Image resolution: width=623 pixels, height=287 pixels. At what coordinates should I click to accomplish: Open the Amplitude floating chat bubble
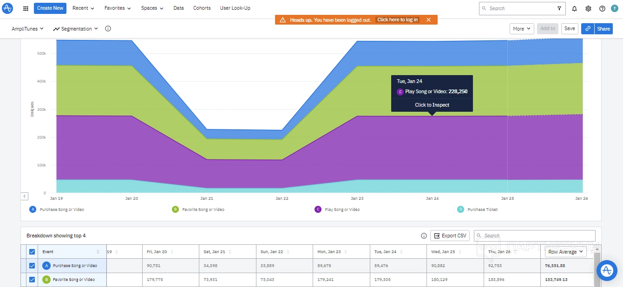point(606,270)
